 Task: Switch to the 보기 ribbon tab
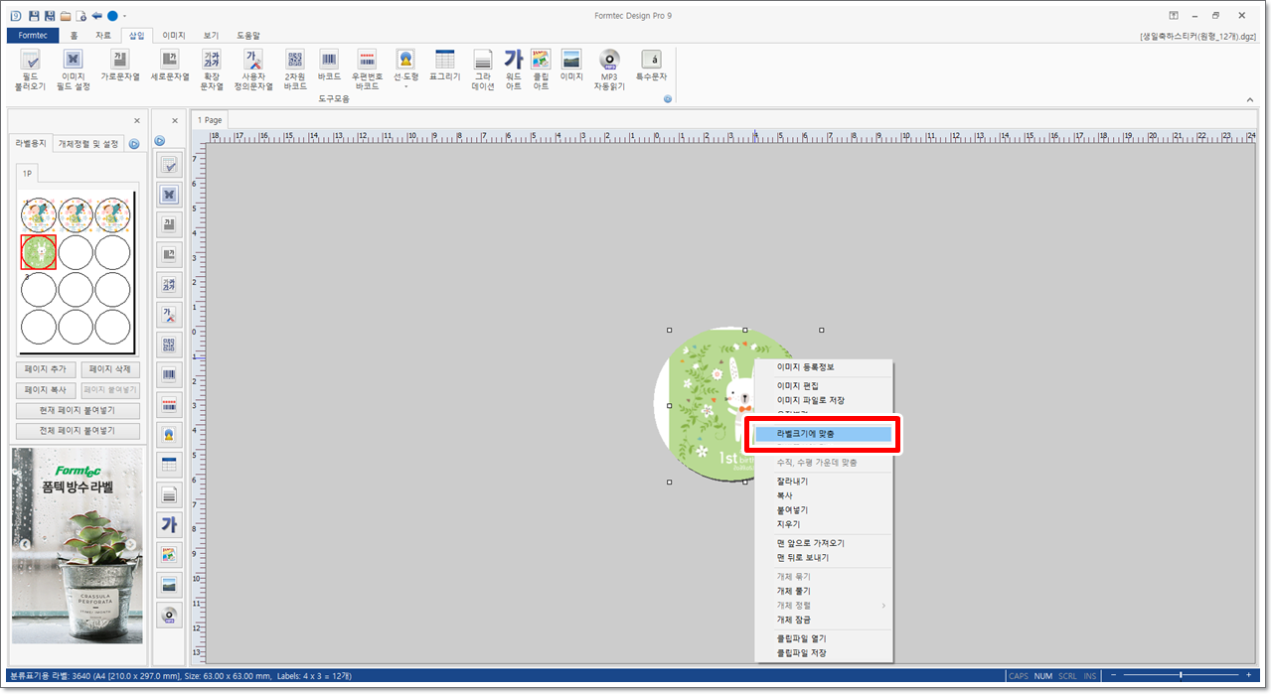211,35
